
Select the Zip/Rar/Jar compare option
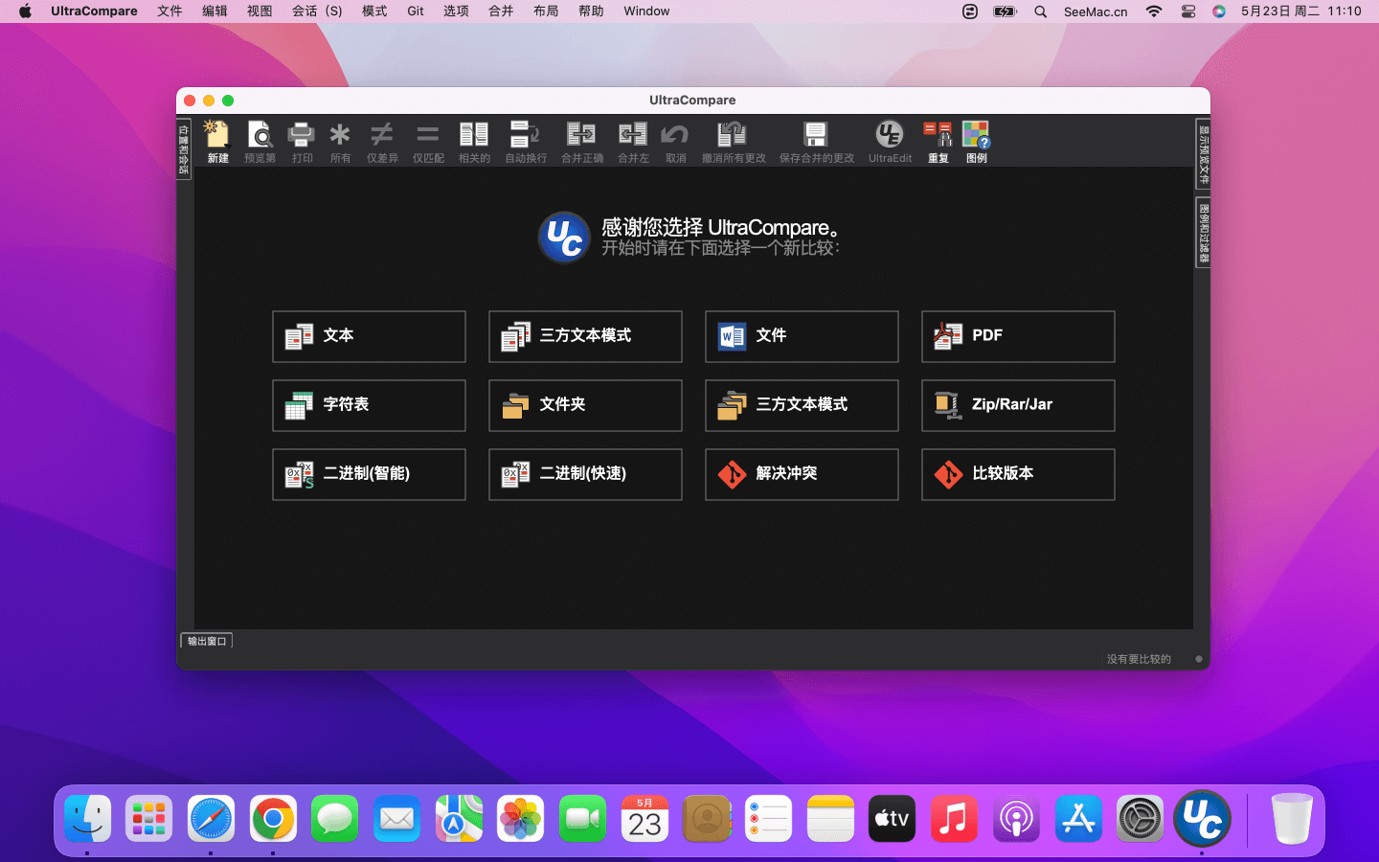pos(1018,405)
